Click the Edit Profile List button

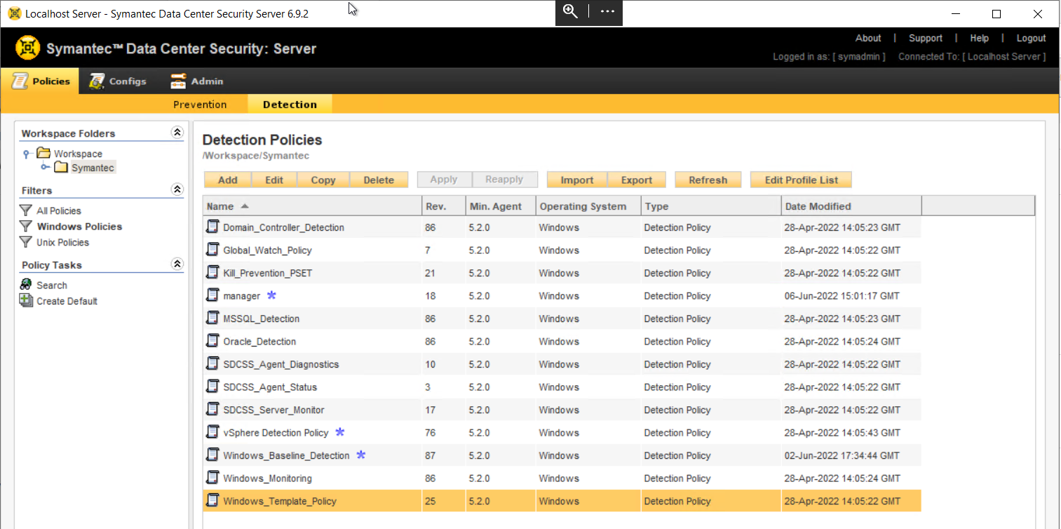801,180
